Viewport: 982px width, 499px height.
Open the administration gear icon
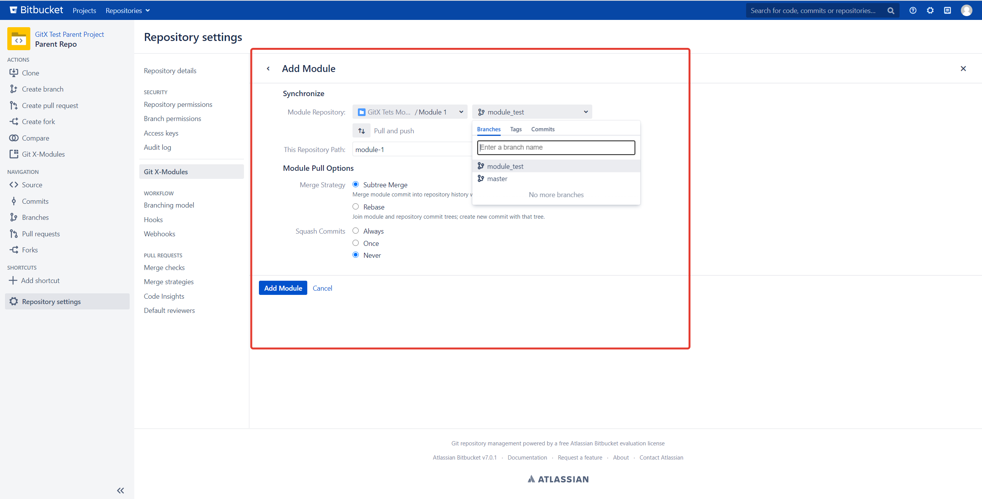(x=930, y=10)
